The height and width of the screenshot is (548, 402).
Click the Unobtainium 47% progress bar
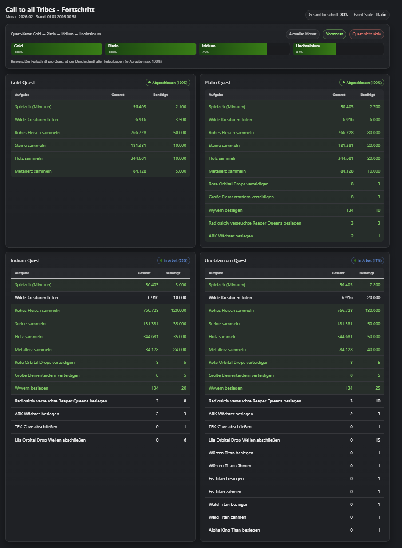coord(338,49)
